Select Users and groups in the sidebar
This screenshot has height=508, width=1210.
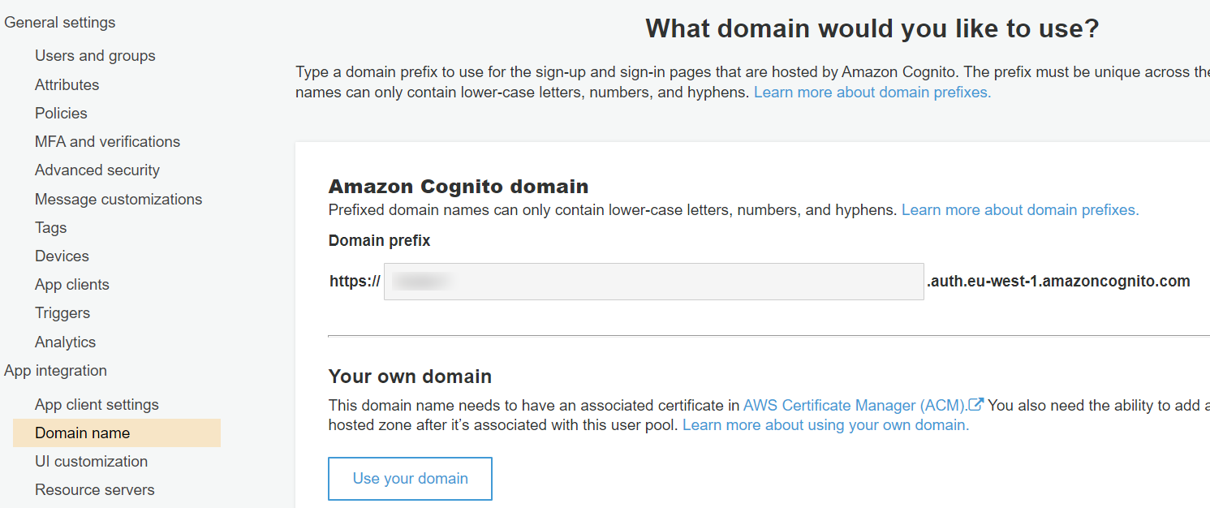pyautogui.click(x=94, y=55)
